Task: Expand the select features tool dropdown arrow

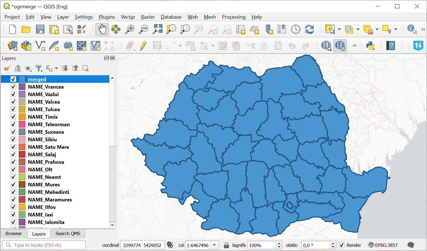Action: pos(339,29)
